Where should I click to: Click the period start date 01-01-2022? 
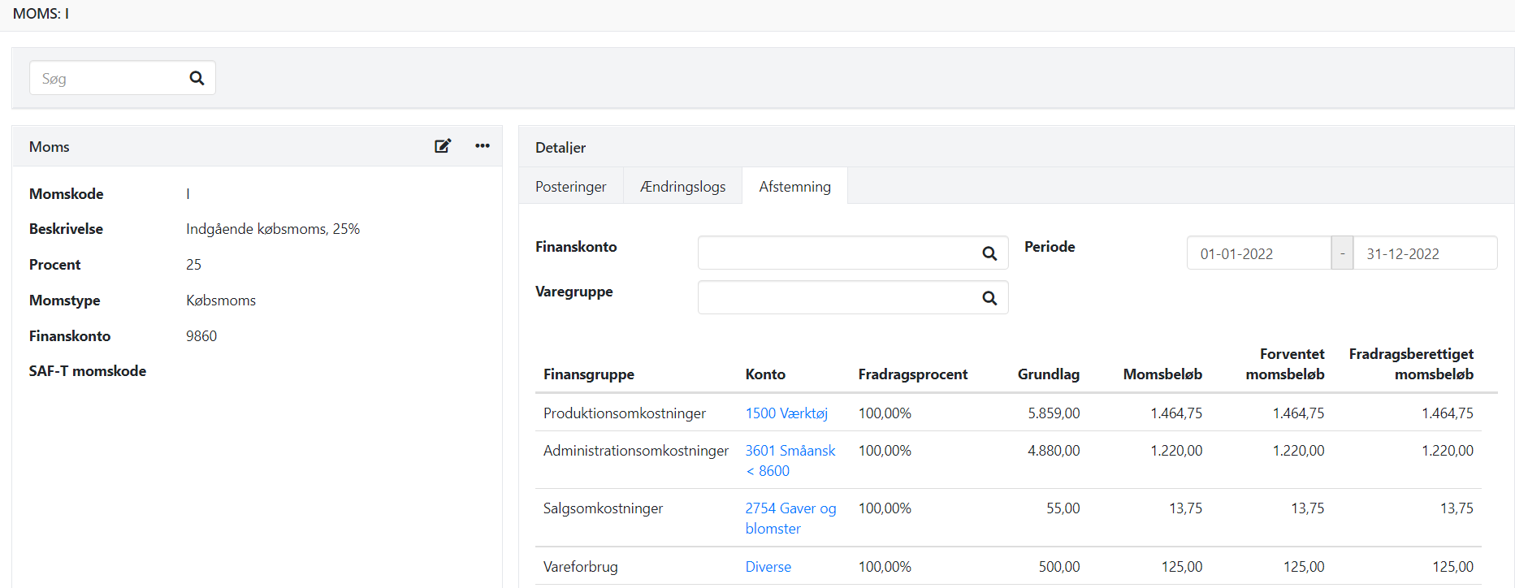[1257, 254]
